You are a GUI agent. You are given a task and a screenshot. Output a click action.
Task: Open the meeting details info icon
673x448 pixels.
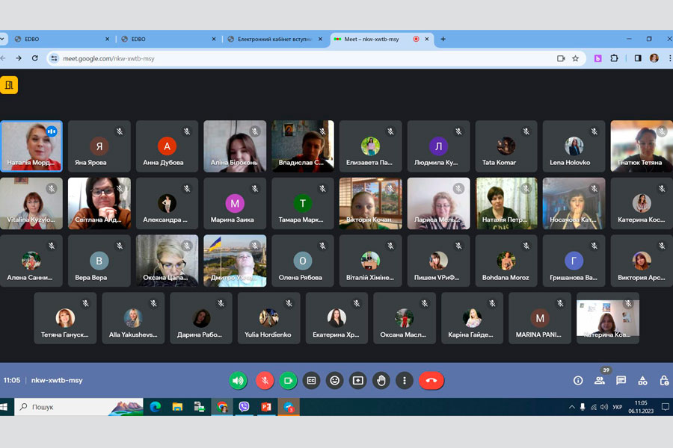[x=577, y=381]
